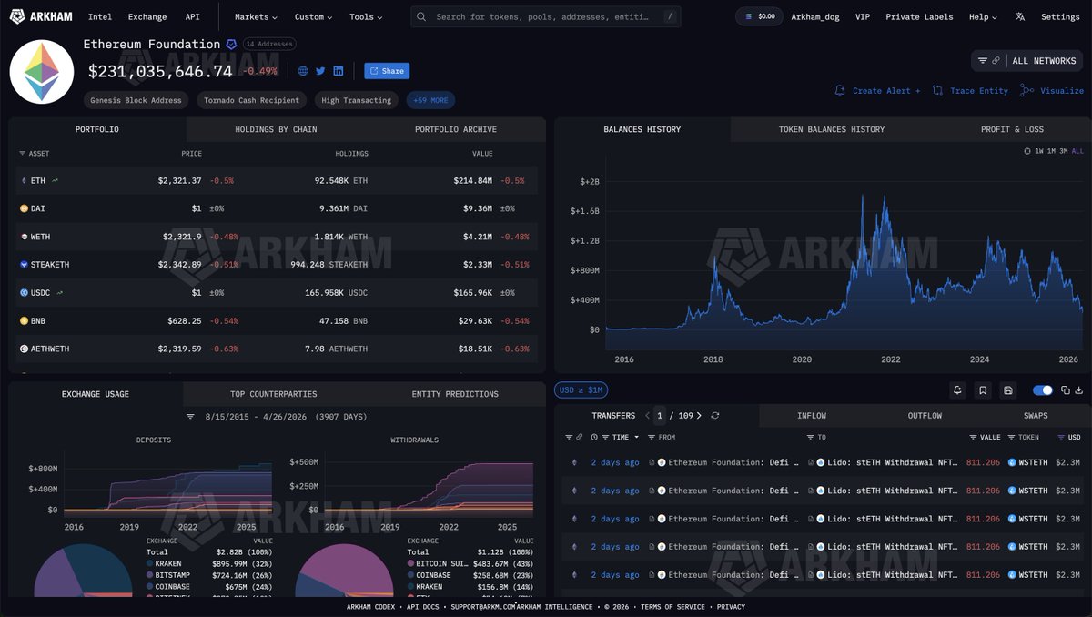Open the Ethereum Foundation website globe icon
Screen dimensions: 1092x617
tap(303, 71)
